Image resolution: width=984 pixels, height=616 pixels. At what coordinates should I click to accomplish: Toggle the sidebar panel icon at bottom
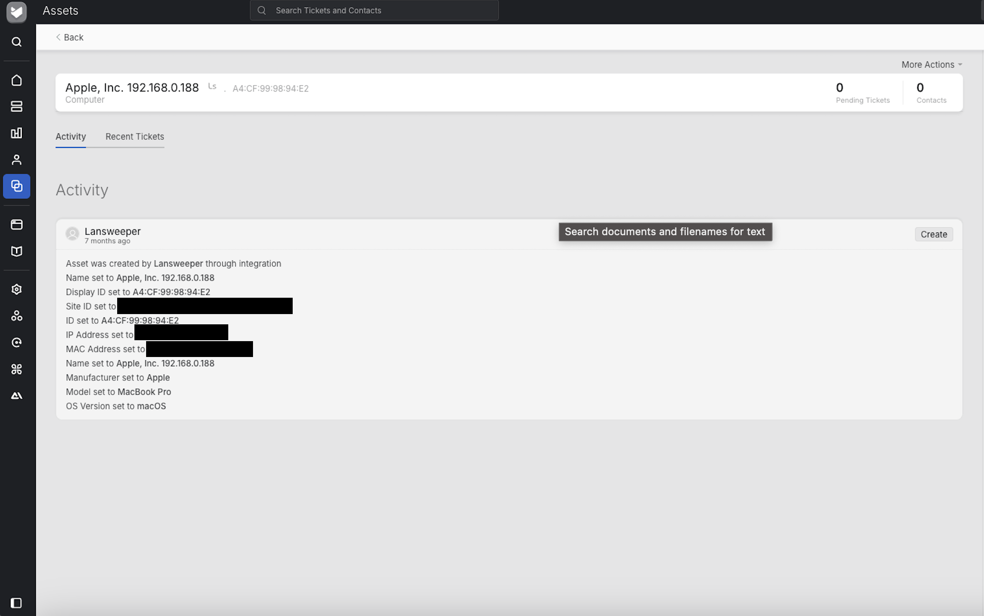coord(16,603)
